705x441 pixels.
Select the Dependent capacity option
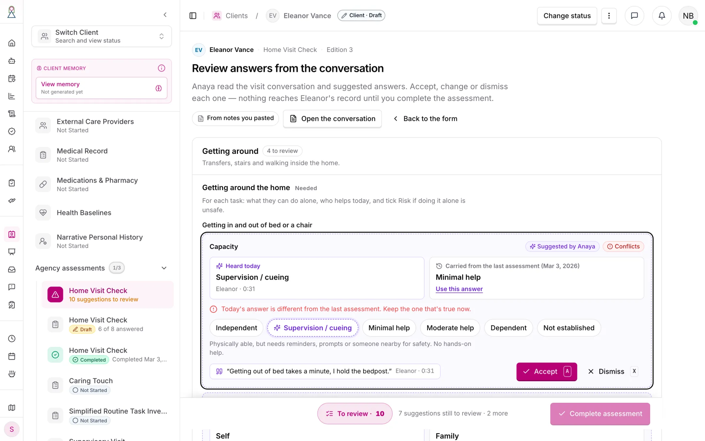click(509, 328)
